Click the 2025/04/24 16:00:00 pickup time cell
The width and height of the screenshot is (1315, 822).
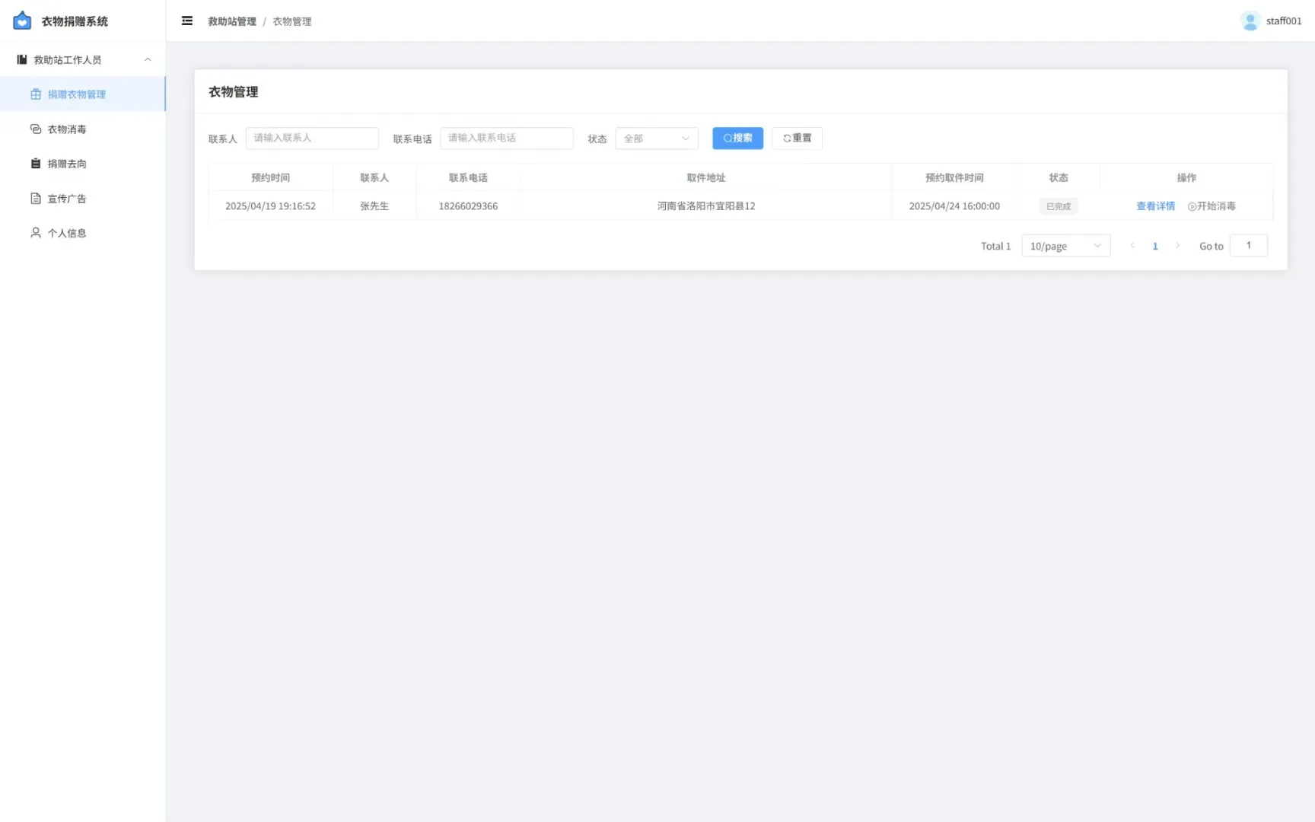point(954,206)
